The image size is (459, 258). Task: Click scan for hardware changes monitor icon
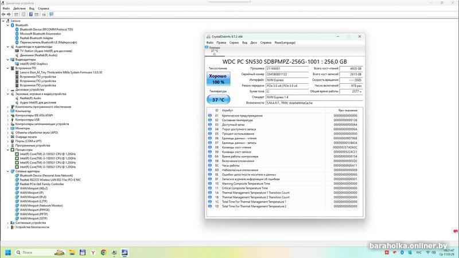[x=51, y=14]
